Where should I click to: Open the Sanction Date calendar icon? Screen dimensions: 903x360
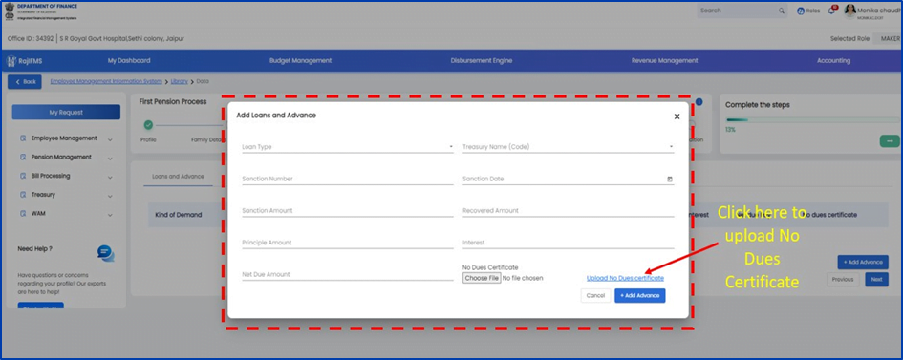[670, 180]
